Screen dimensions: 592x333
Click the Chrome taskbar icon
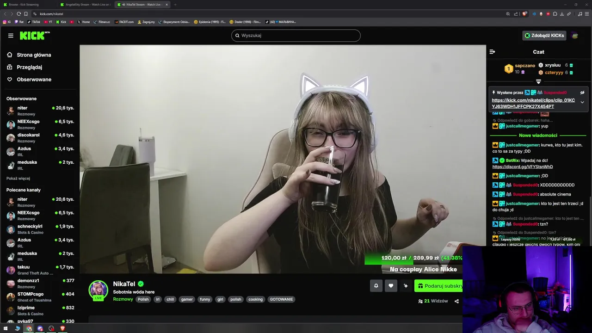pyautogui.click(x=29, y=328)
